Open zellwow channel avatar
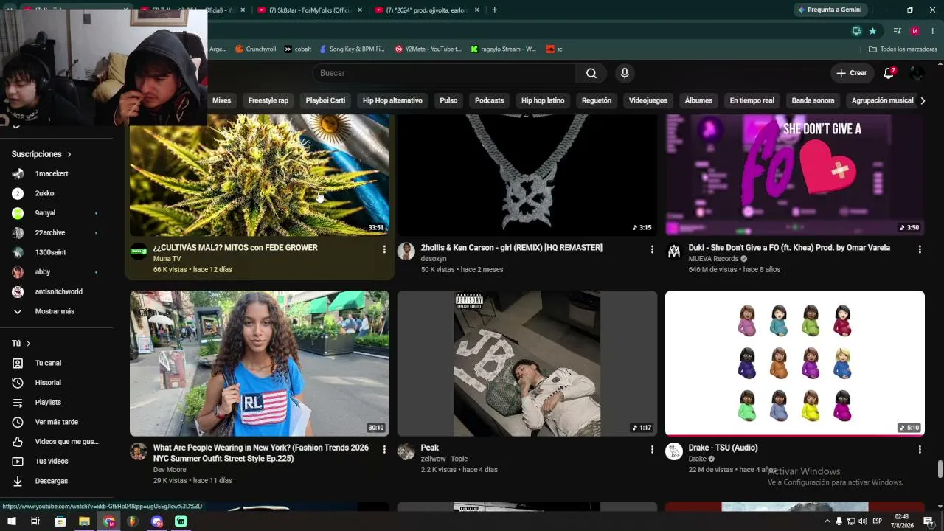Viewport: 944px width, 531px height. pyautogui.click(x=406, y=451)
